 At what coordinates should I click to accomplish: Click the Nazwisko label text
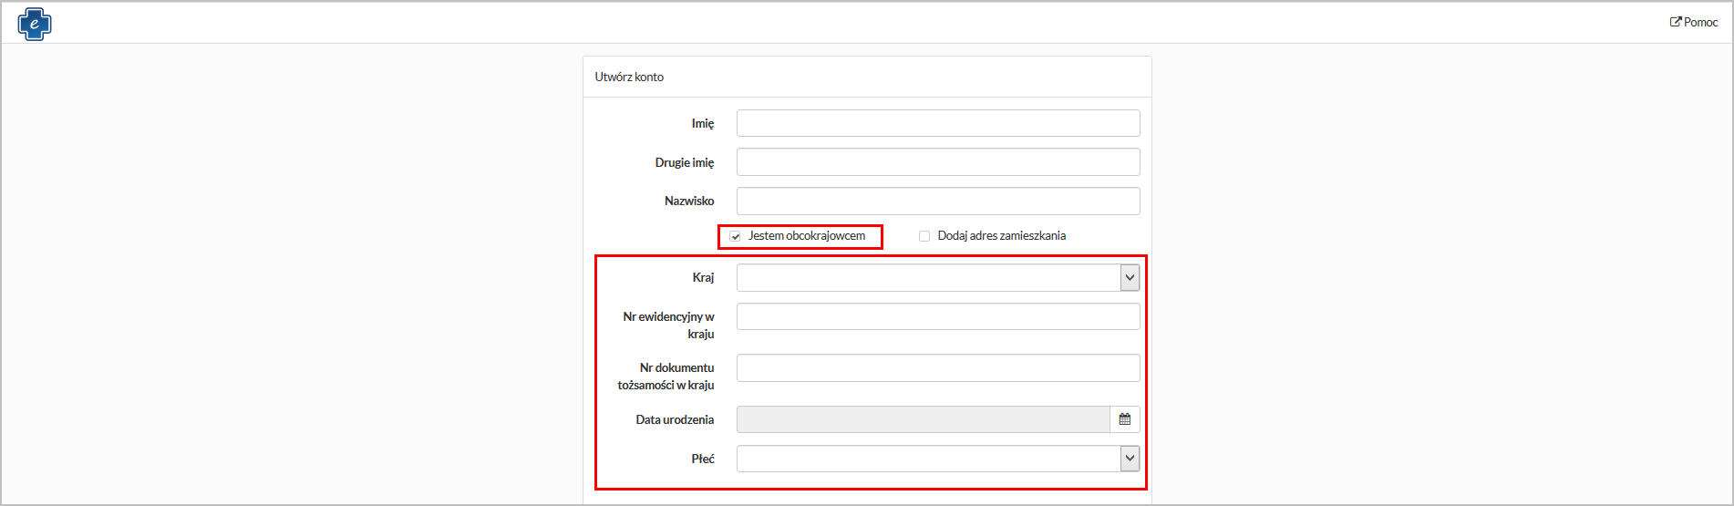[688, 201]
